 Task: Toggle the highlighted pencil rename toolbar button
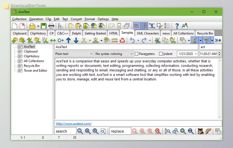pyautogui.click(x=195, y=40)
